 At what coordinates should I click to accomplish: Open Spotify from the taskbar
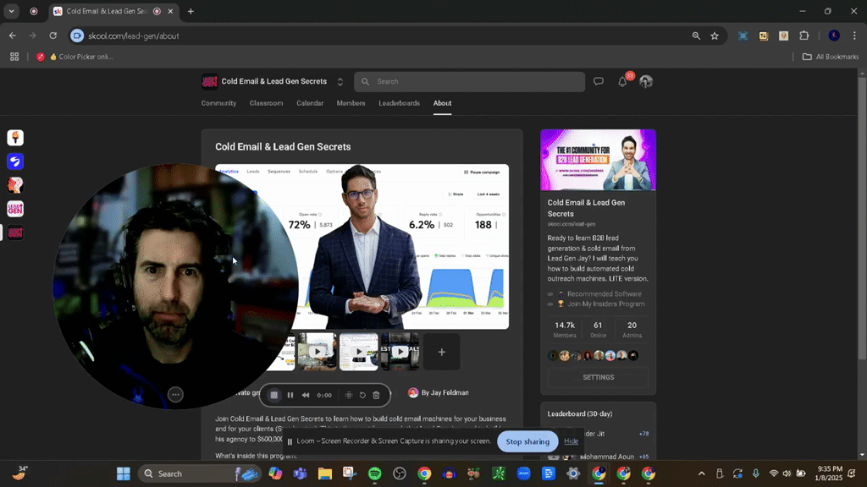point(374,473)
